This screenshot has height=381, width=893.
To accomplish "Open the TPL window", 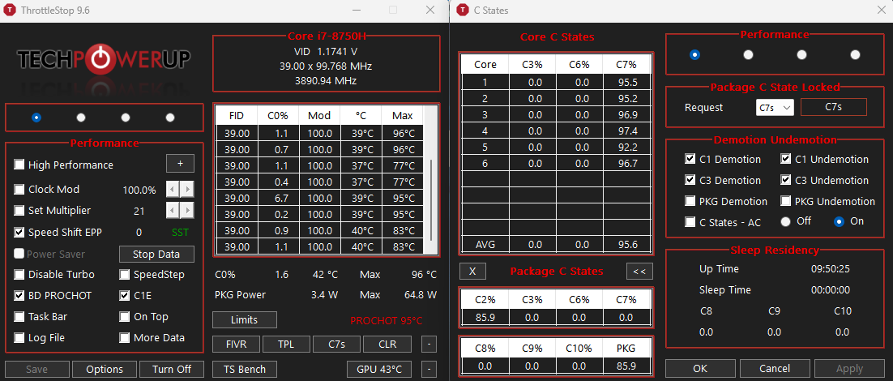I will pos(287,344).
